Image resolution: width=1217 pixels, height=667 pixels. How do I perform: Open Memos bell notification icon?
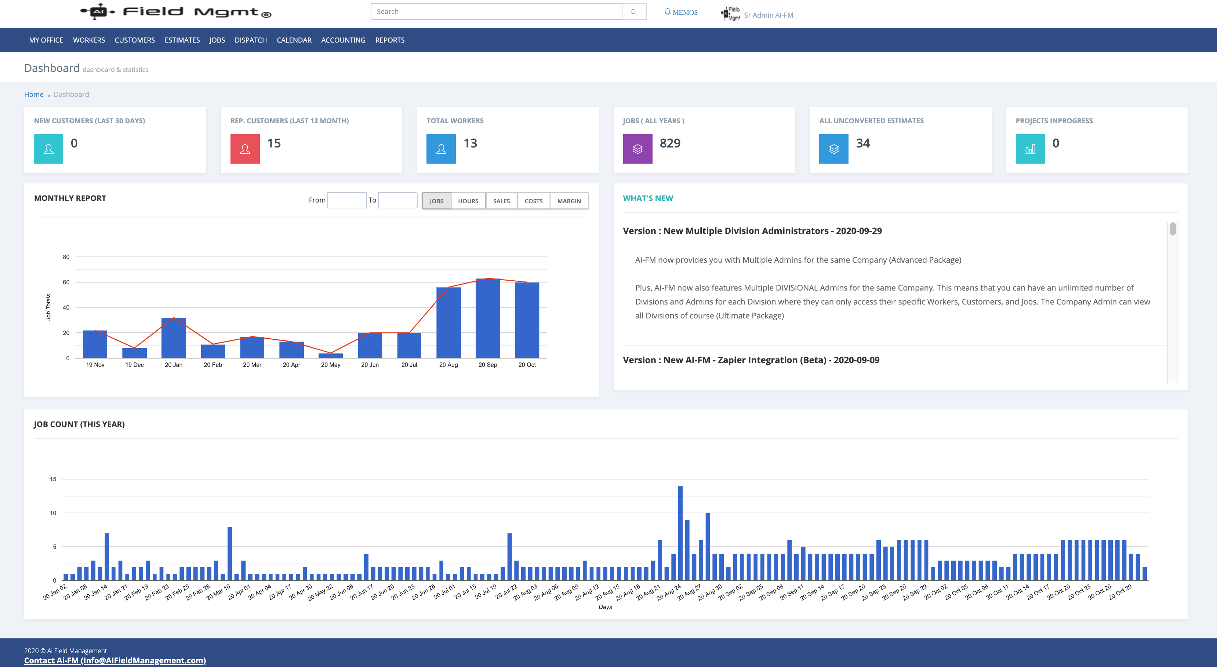667,12
